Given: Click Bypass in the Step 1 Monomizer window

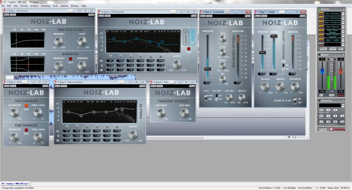Looking at the screenshot, I should pyautogui.click(x=7, y=15).
